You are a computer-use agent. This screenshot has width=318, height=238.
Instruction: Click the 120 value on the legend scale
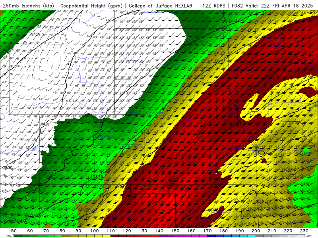[127, 231]
